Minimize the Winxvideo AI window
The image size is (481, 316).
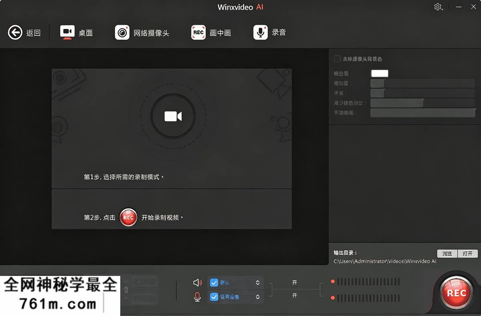(459, 7)
